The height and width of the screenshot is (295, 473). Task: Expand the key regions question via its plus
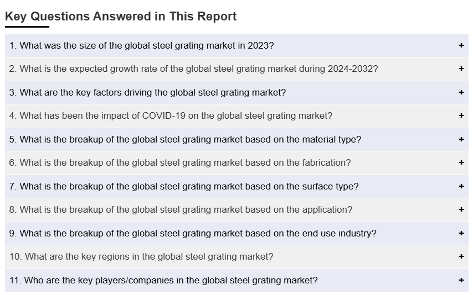click(461, 257)
